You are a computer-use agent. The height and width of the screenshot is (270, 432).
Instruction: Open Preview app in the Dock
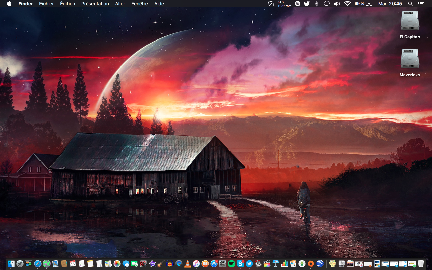pyautogui.click(x=55, y=264)
